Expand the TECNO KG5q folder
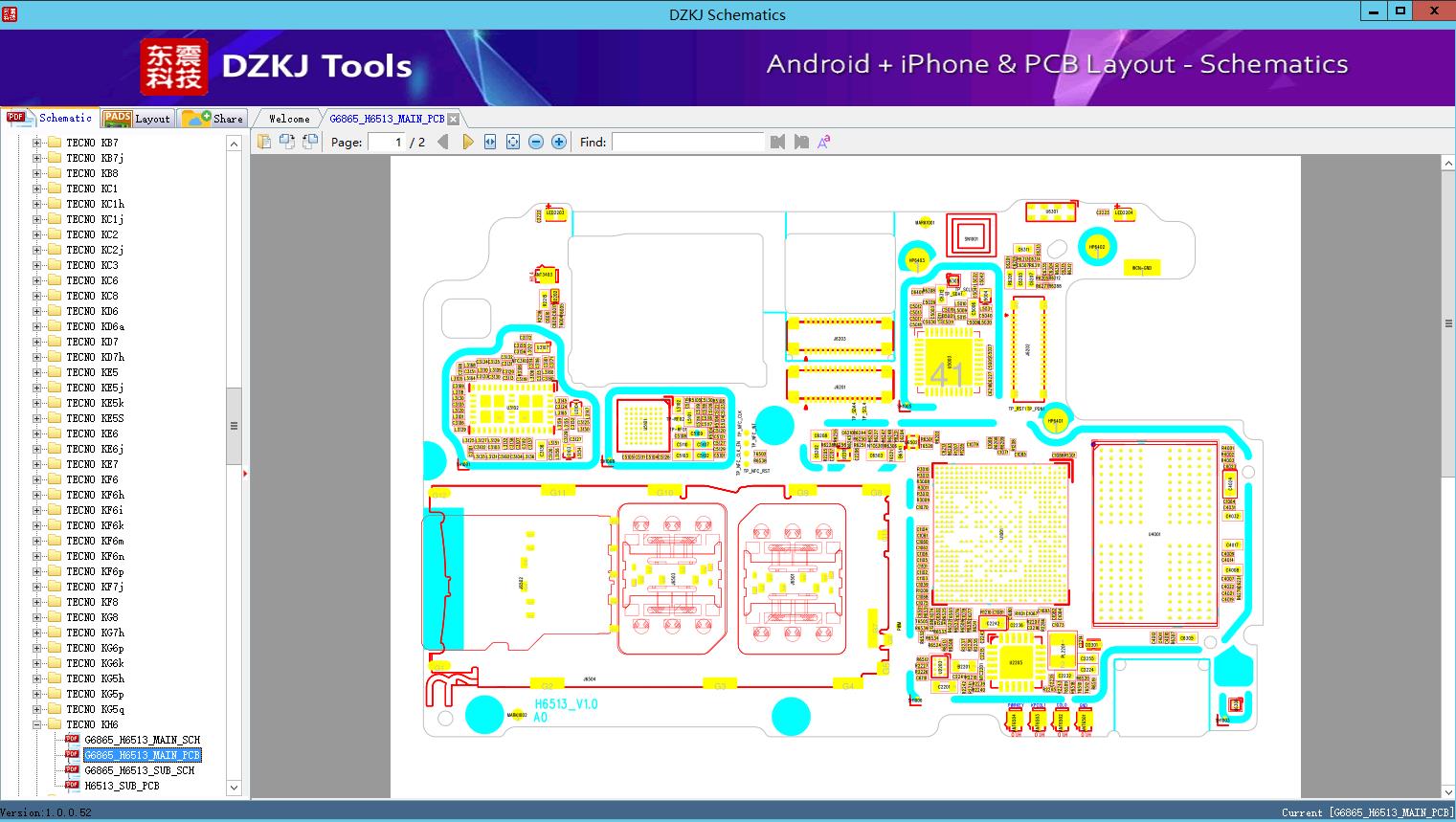1456x822 pixels. click(x=37, y=709)
